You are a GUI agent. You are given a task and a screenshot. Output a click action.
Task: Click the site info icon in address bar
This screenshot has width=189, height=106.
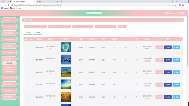point(12,5)
